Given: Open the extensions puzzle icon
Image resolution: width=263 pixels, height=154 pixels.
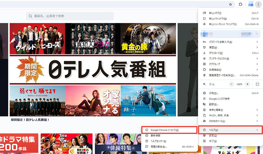Looking at the screenshot, I should pyautogui.click(x=240, y=4).
